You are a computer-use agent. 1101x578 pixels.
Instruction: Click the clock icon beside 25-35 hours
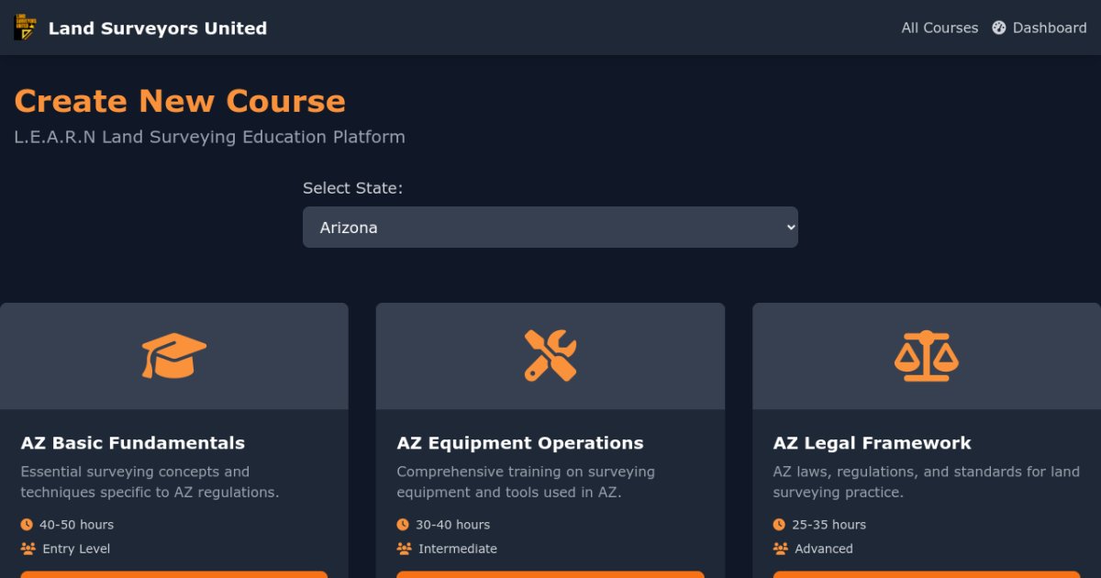pos(779,525)
